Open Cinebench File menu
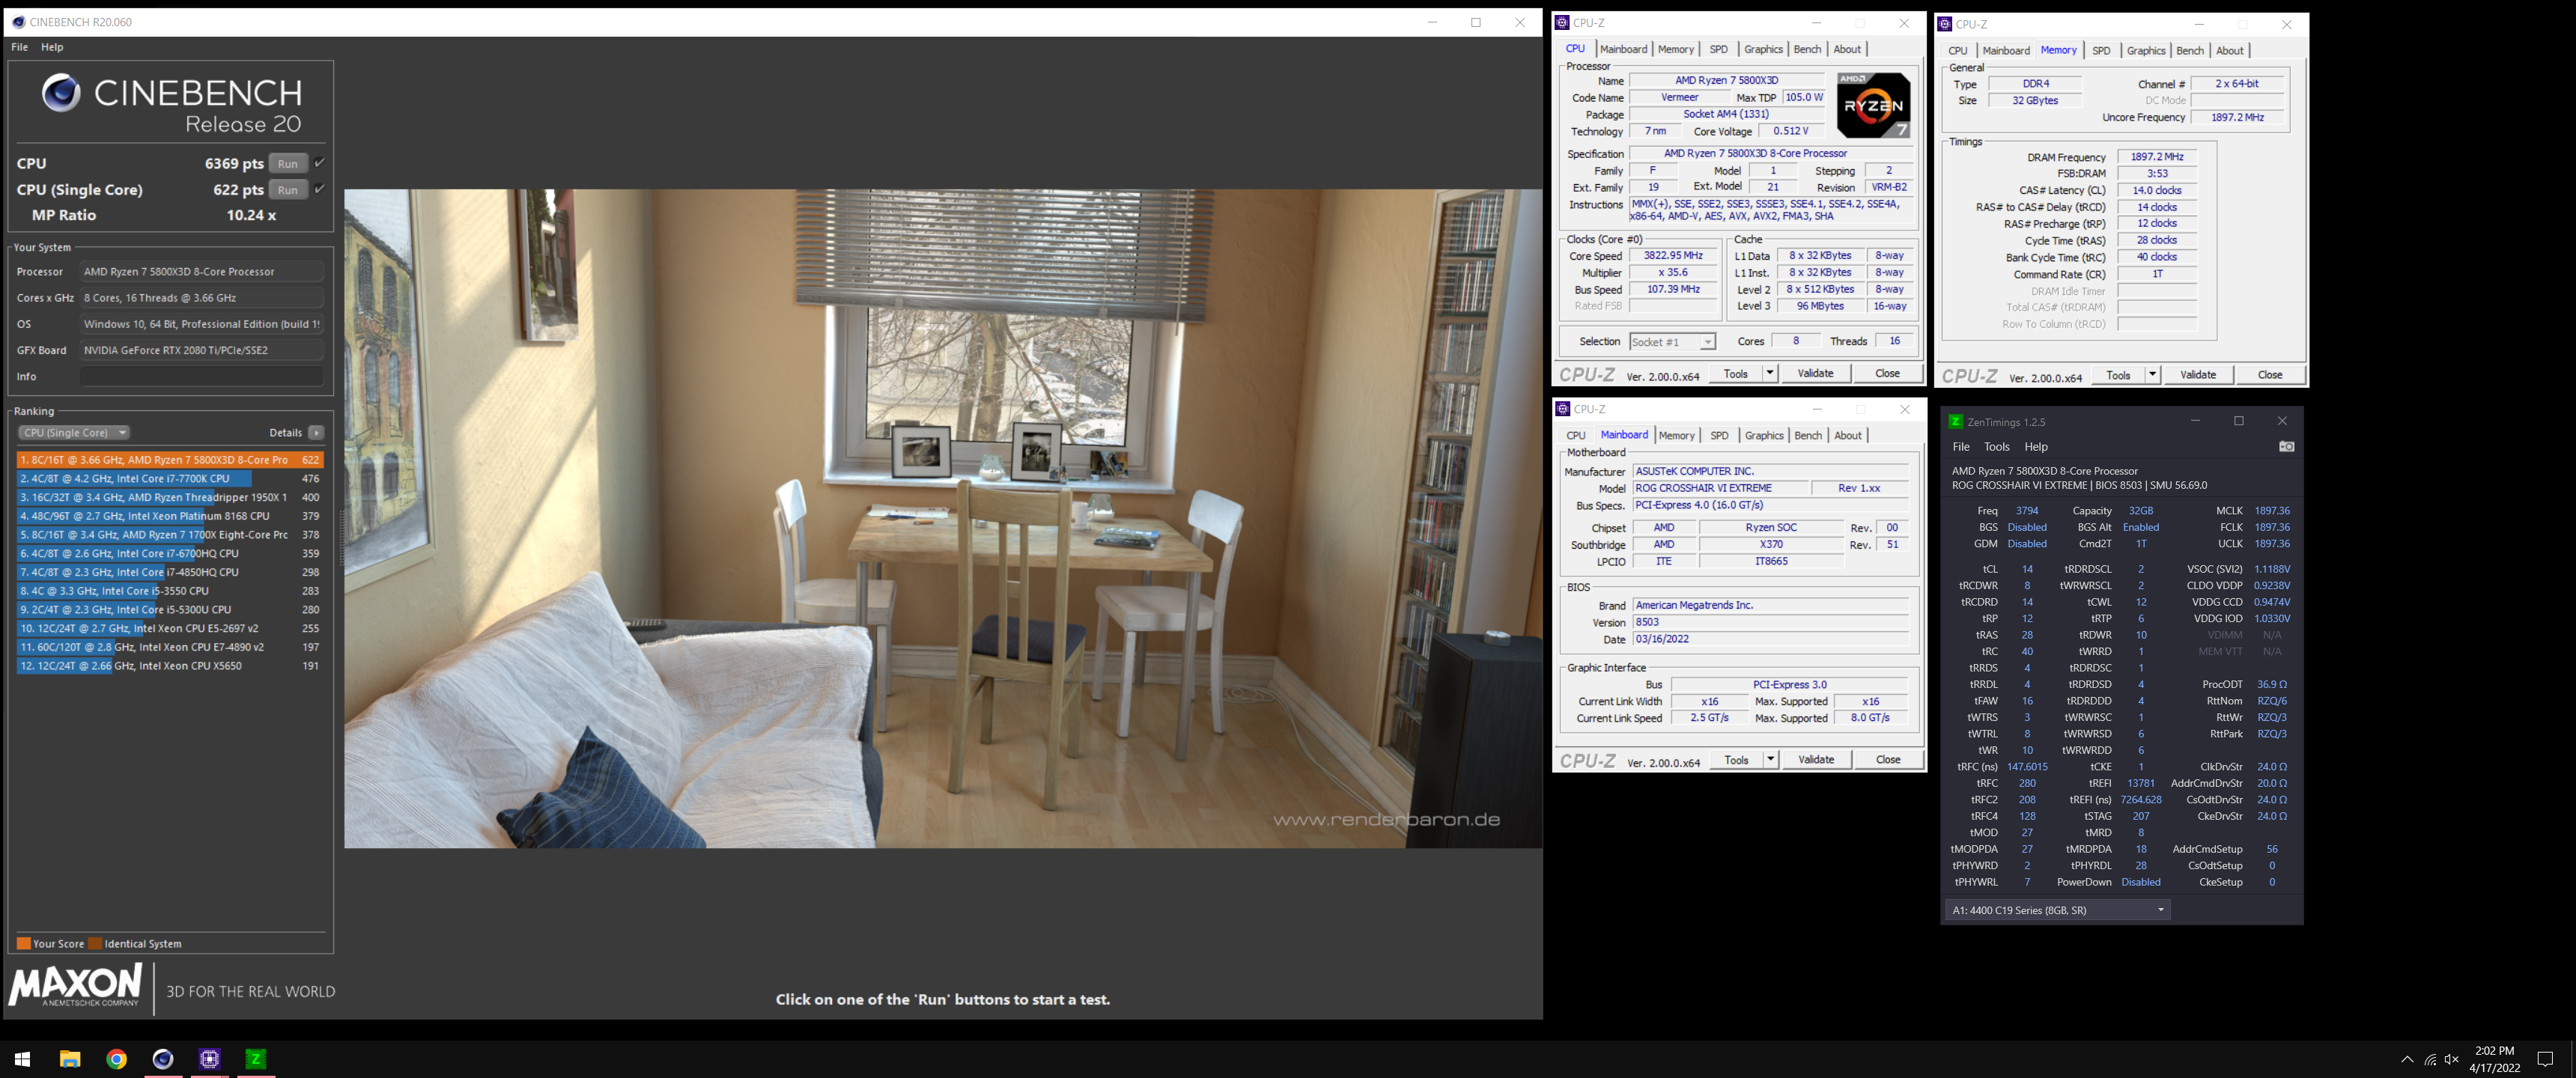Viewport: 2576px width, 1078px height. click(x=20, y=47)
